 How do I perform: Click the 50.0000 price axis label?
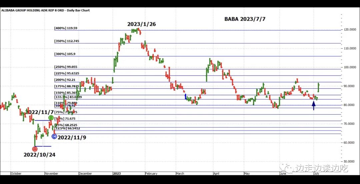[349, 161]
